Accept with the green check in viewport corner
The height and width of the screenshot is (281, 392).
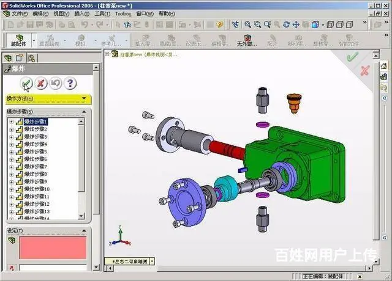point(352,57)
